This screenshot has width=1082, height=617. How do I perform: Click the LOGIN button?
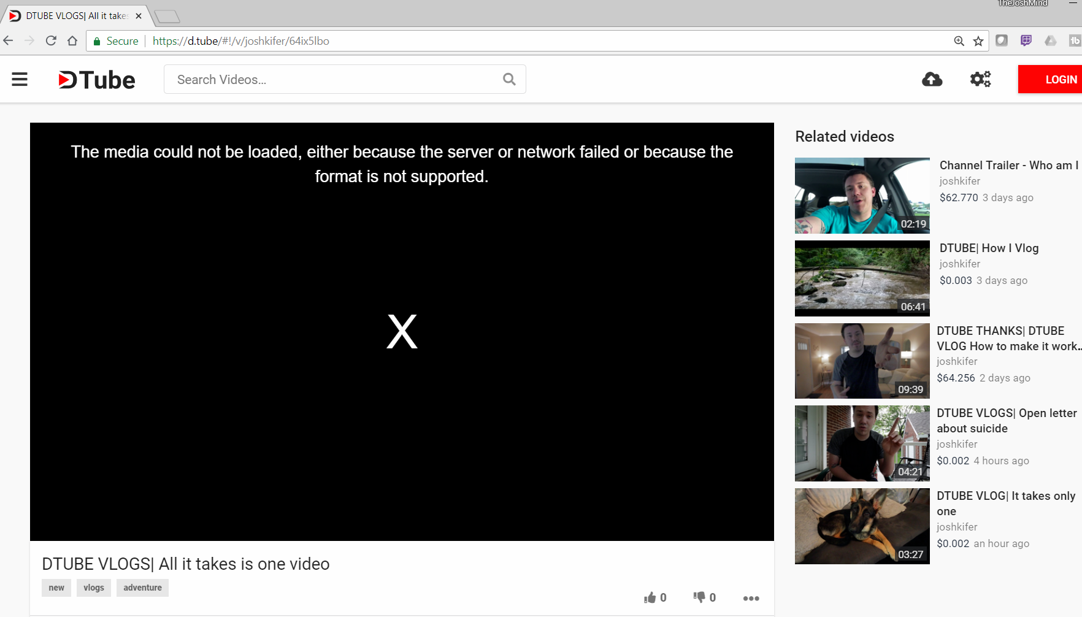click(x=1050, y=80)
